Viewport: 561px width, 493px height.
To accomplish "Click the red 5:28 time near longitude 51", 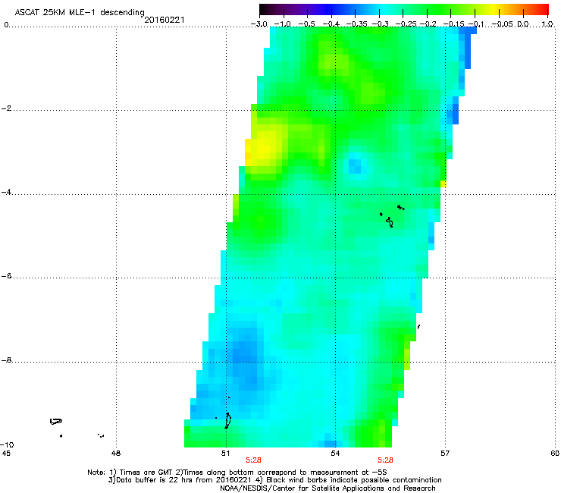I will tap(253, 460).
